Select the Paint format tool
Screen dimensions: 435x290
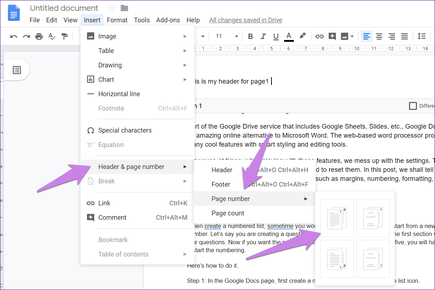pos(65,36)
